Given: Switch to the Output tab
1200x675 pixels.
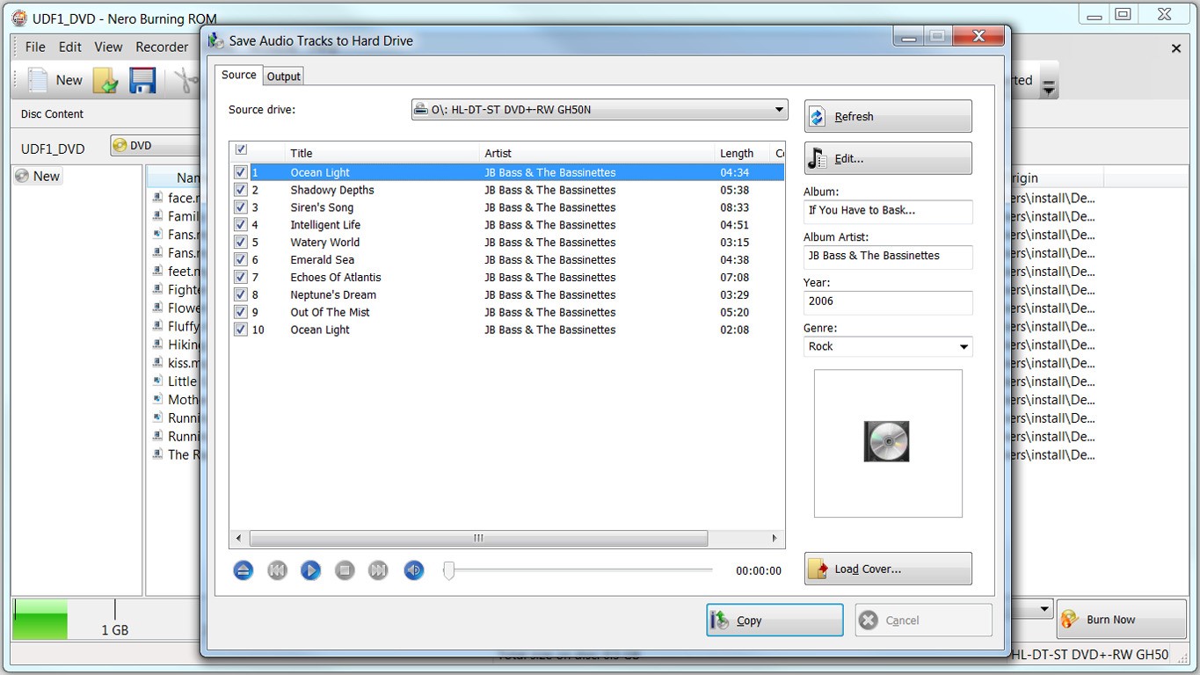Looking at the screenshot, I should click(283, 76).
